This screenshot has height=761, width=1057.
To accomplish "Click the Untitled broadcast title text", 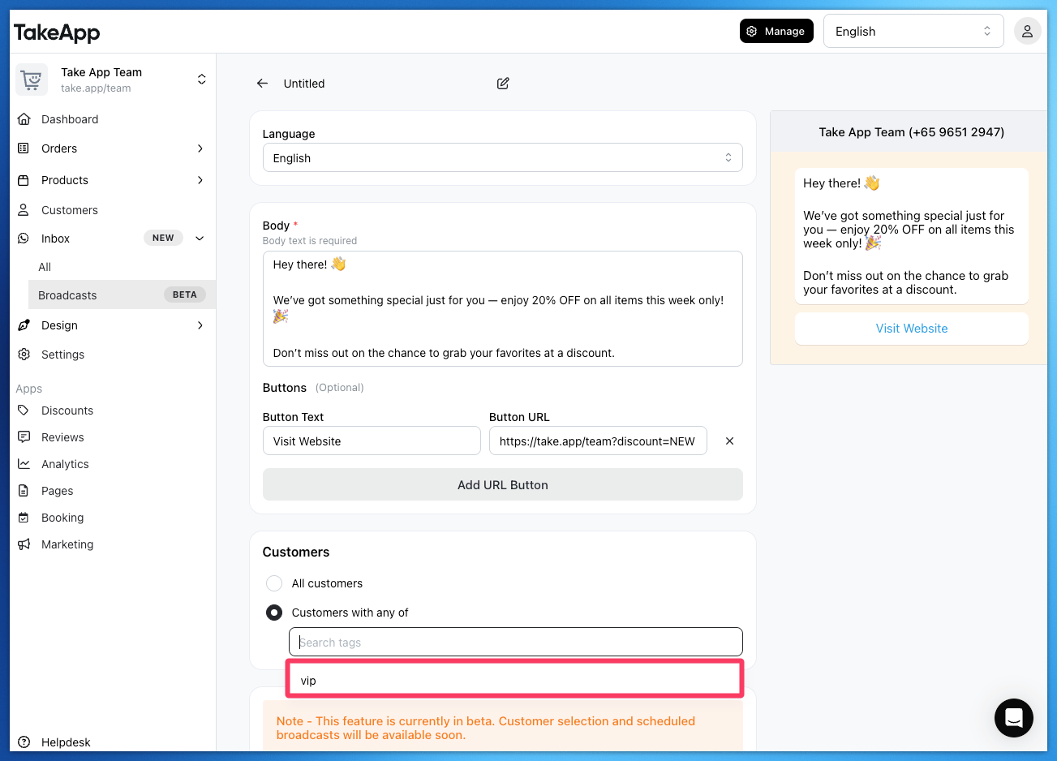I will point(304,84).
